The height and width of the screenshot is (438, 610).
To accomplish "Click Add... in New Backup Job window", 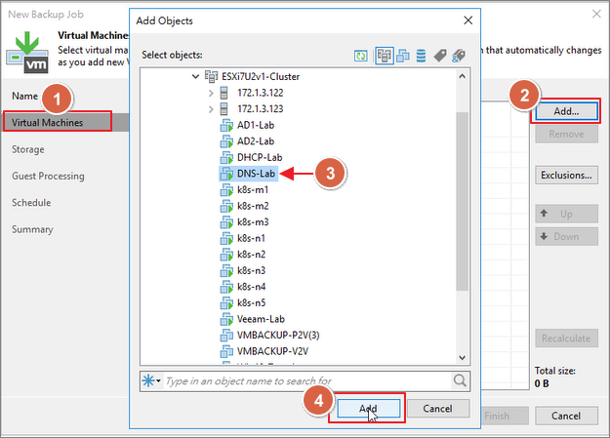I will tap(566, 111).
